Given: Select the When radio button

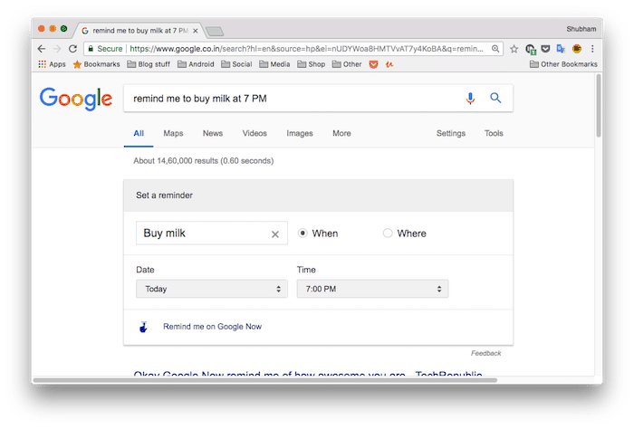Looking at the screenshot, I should [303, 234].
